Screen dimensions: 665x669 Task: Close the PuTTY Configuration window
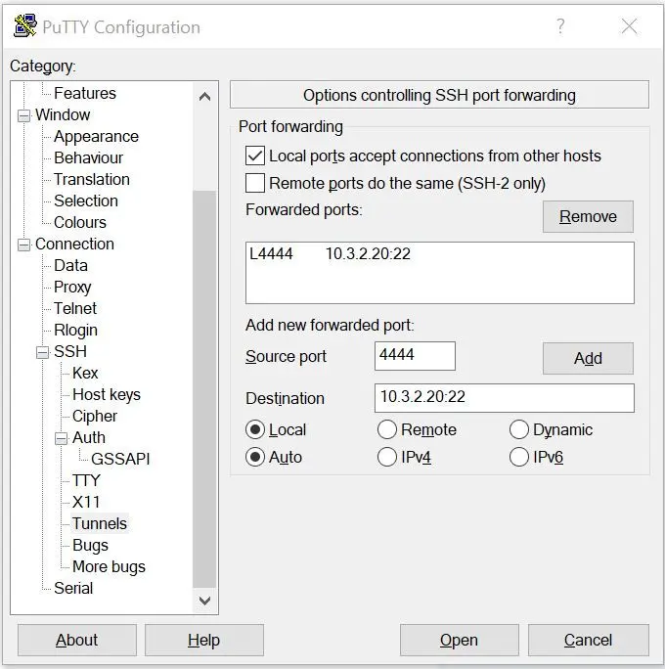(x=629, y=26)
